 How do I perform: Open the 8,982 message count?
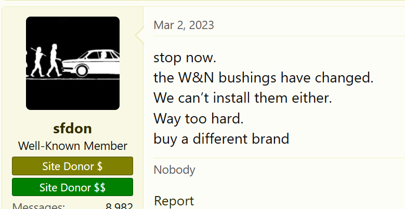(119, 206)
